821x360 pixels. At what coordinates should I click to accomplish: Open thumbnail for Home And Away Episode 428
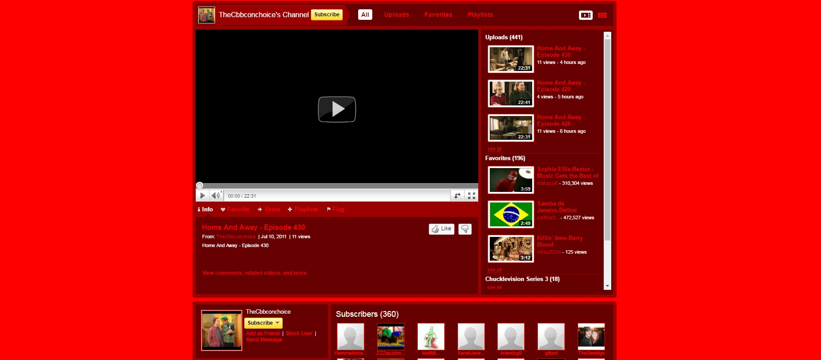click(511, 128)
